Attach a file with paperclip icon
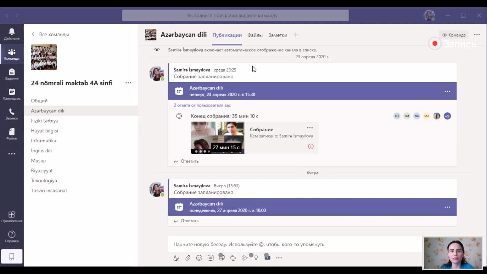The height and width of the screenshot is (274, 487). (x=188, y=258)
